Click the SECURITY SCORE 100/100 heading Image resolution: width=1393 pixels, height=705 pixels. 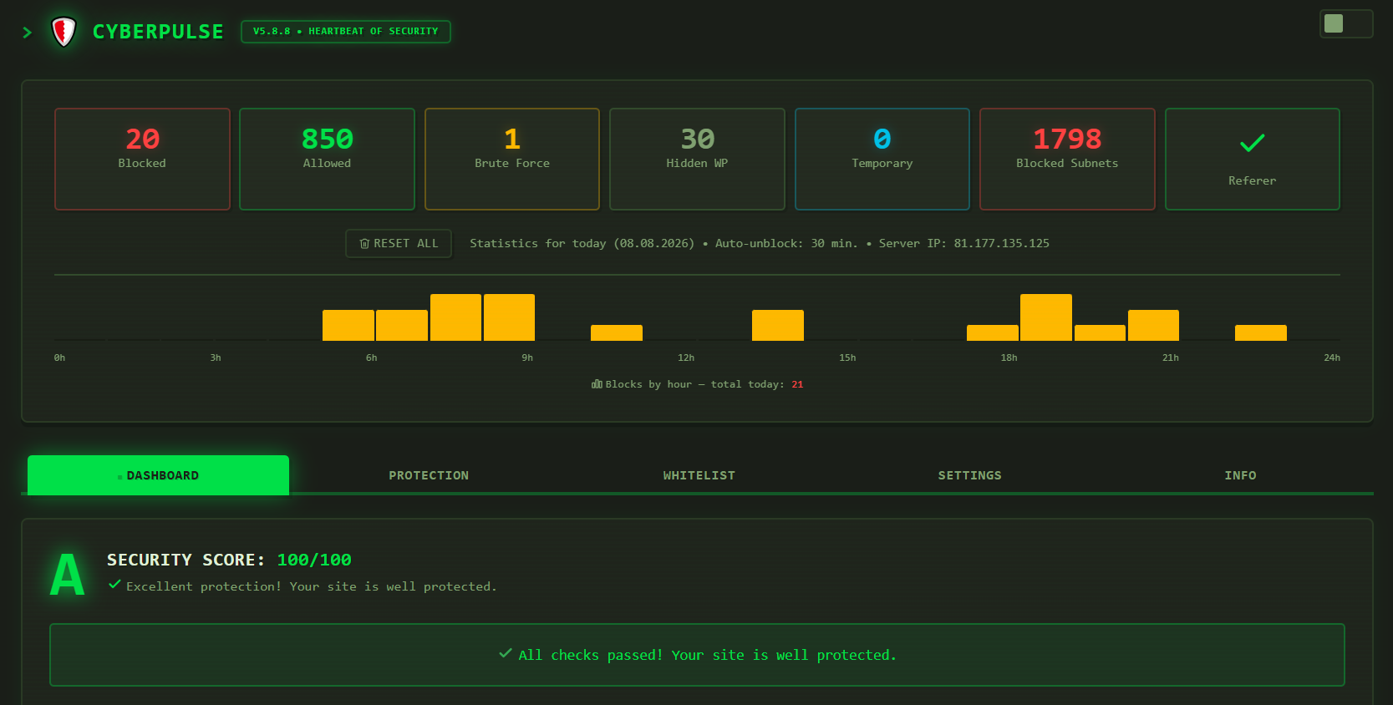pyautogui.click(x=229, y=560)
